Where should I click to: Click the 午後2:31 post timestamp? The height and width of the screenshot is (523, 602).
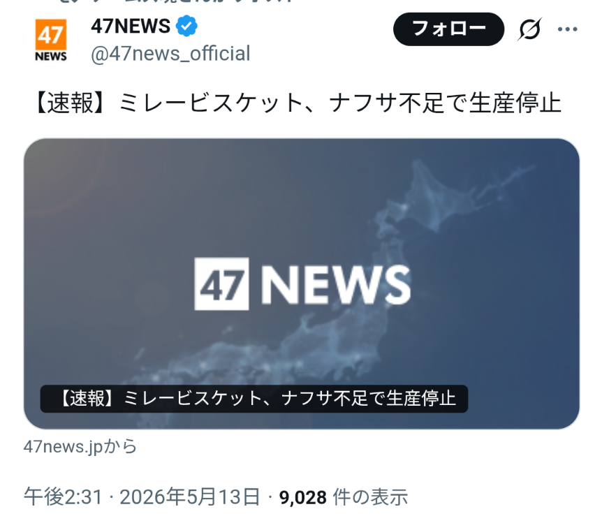pos(63,497)
